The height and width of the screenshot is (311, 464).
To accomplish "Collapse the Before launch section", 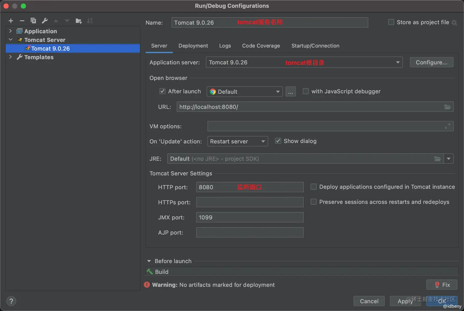I will pos(149,261).
